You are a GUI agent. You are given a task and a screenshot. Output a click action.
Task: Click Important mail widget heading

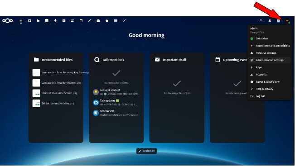[174, 60]
